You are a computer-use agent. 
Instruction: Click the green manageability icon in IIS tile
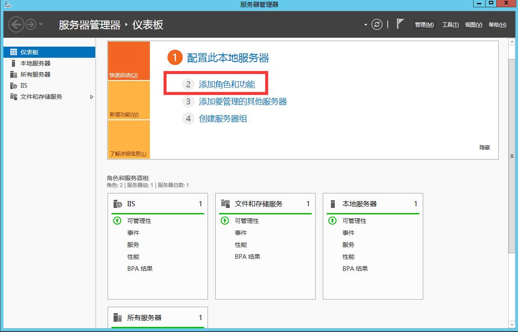click(117, 221)
